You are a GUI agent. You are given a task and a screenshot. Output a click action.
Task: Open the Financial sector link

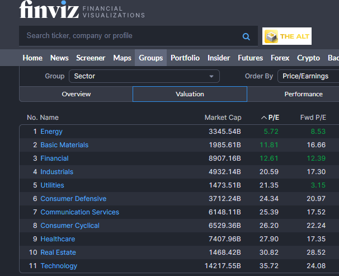(x=54, y=158)
